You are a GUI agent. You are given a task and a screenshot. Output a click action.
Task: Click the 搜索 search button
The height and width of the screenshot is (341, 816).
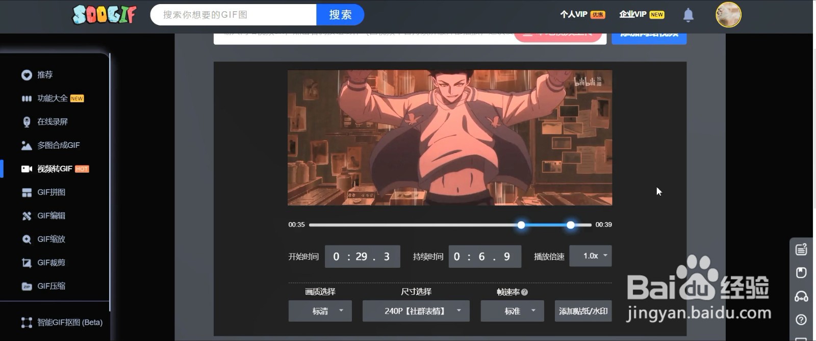(340, 15)
